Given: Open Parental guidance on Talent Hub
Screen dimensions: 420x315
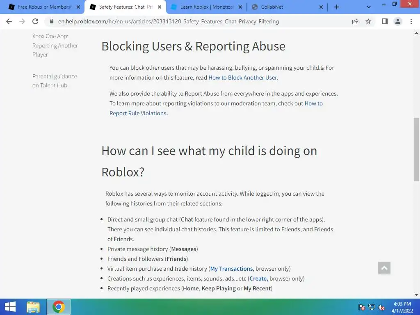Looking at the screenshot, I should [55, 81].
